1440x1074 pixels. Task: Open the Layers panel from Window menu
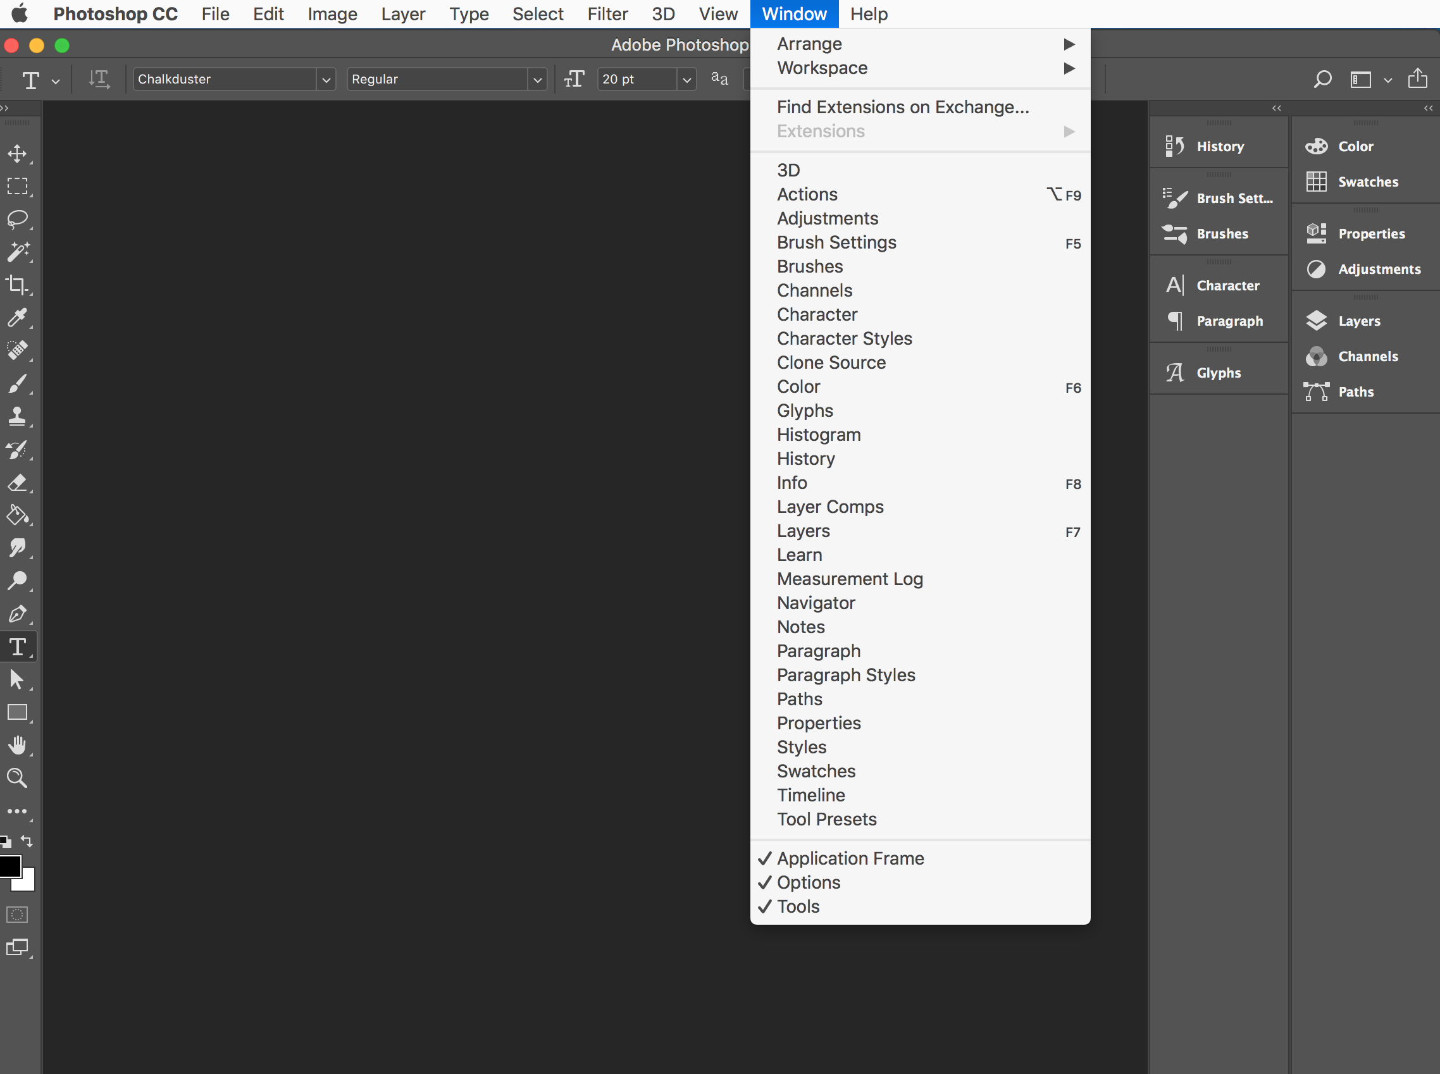point(802,529)
